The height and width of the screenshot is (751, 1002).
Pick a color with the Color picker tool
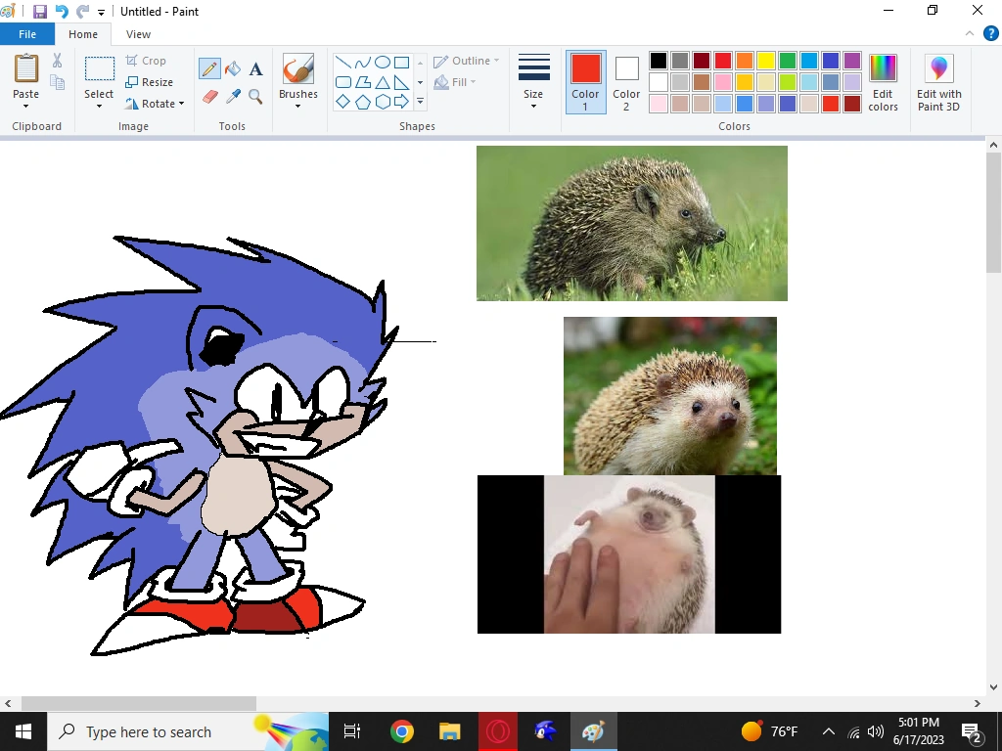232,97
